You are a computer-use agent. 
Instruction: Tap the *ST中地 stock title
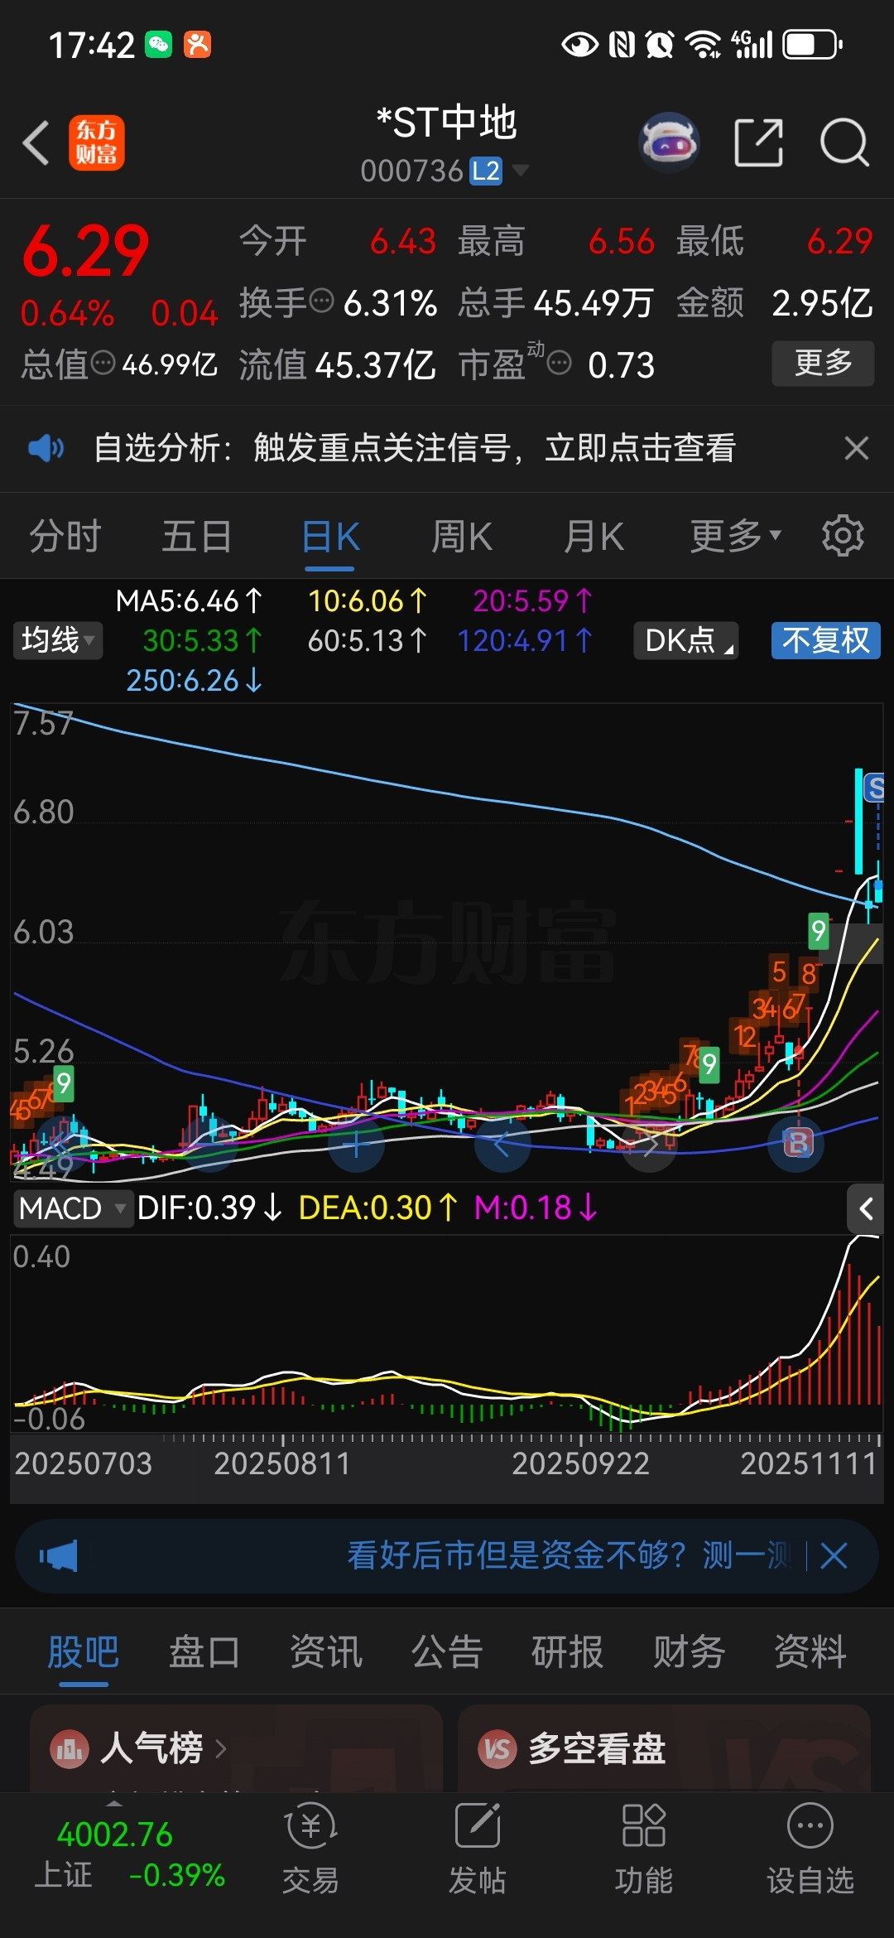pyautogui.click(x=446, y=123)
